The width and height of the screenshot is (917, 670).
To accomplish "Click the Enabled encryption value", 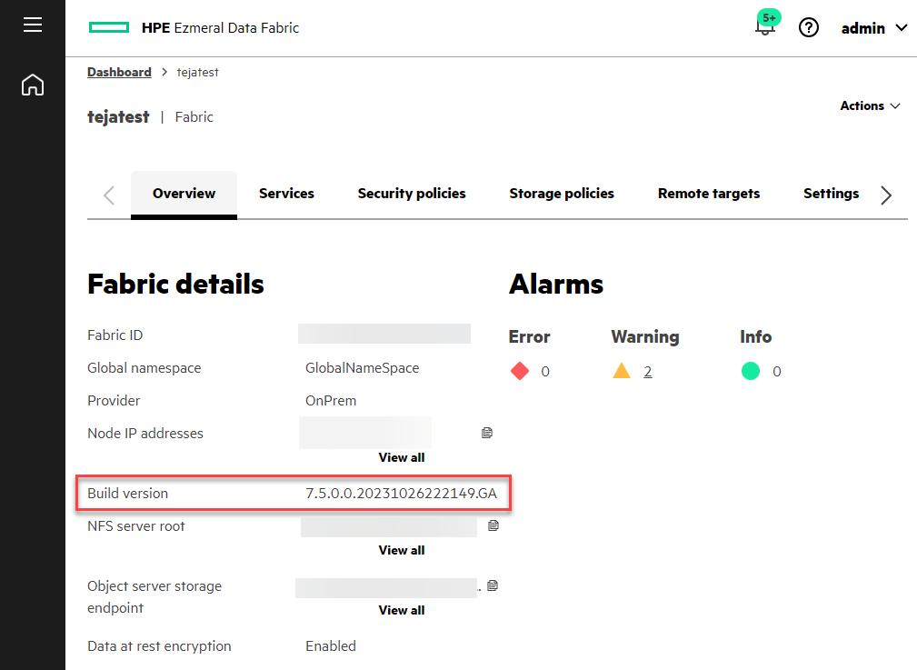I will 331,646.
